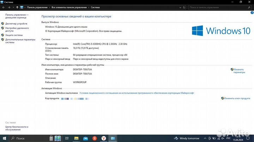
Task: Open Task View on the taskbar
Action: pos(67,138)
